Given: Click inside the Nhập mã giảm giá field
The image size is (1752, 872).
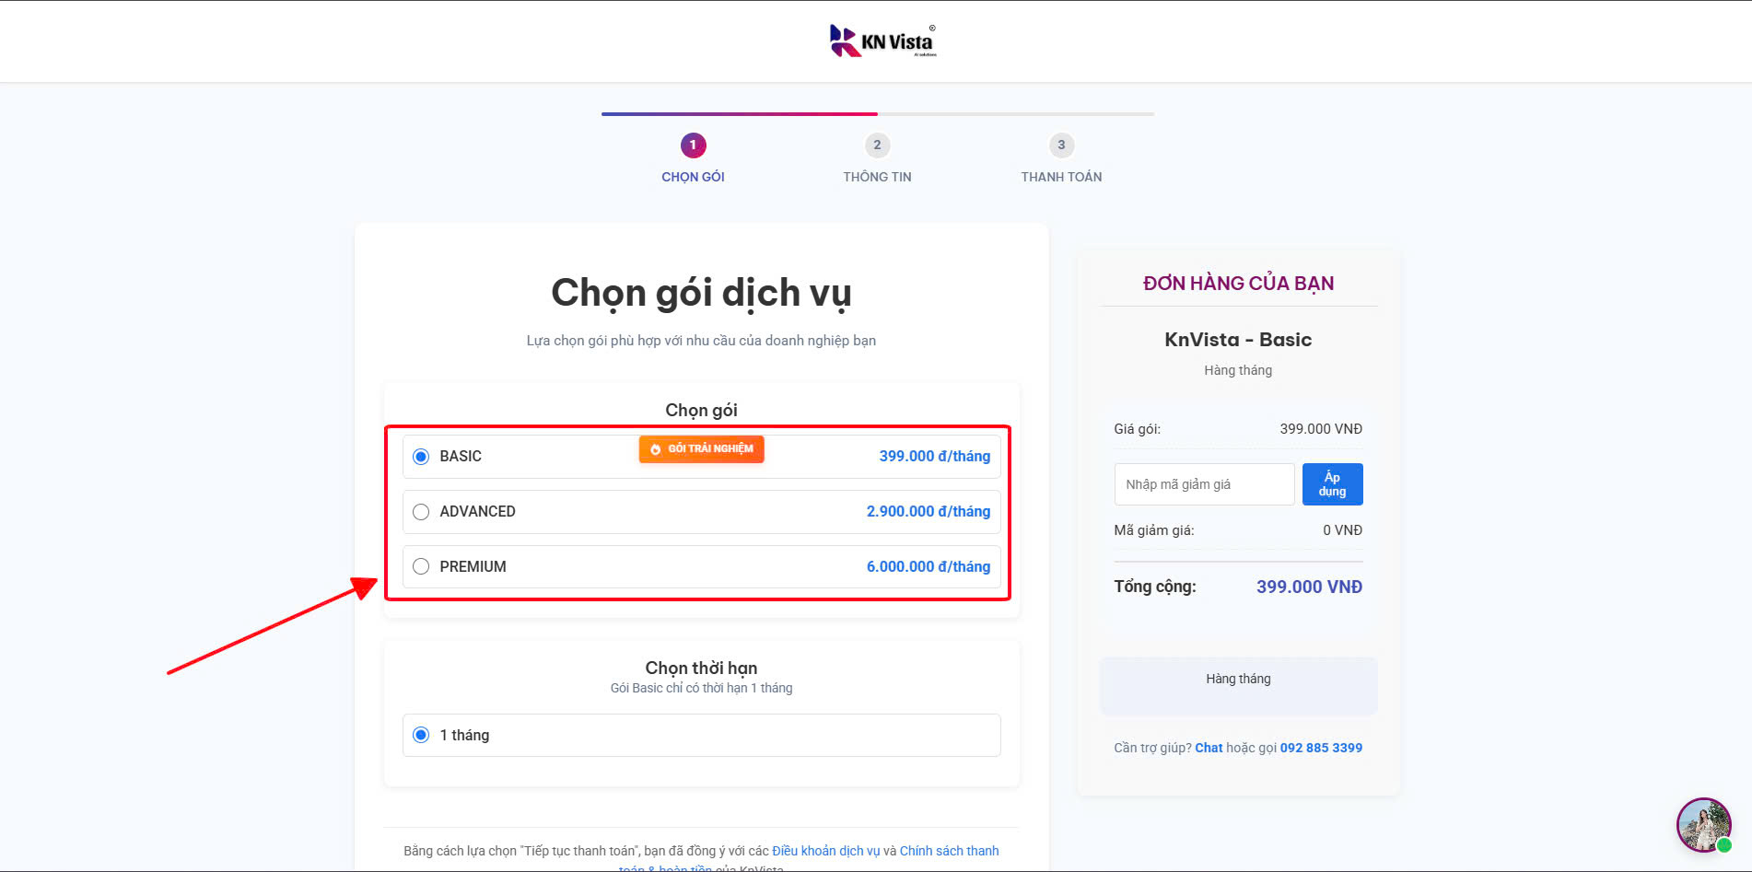Looking at the screenshot, I should (x=1204, y=483).
